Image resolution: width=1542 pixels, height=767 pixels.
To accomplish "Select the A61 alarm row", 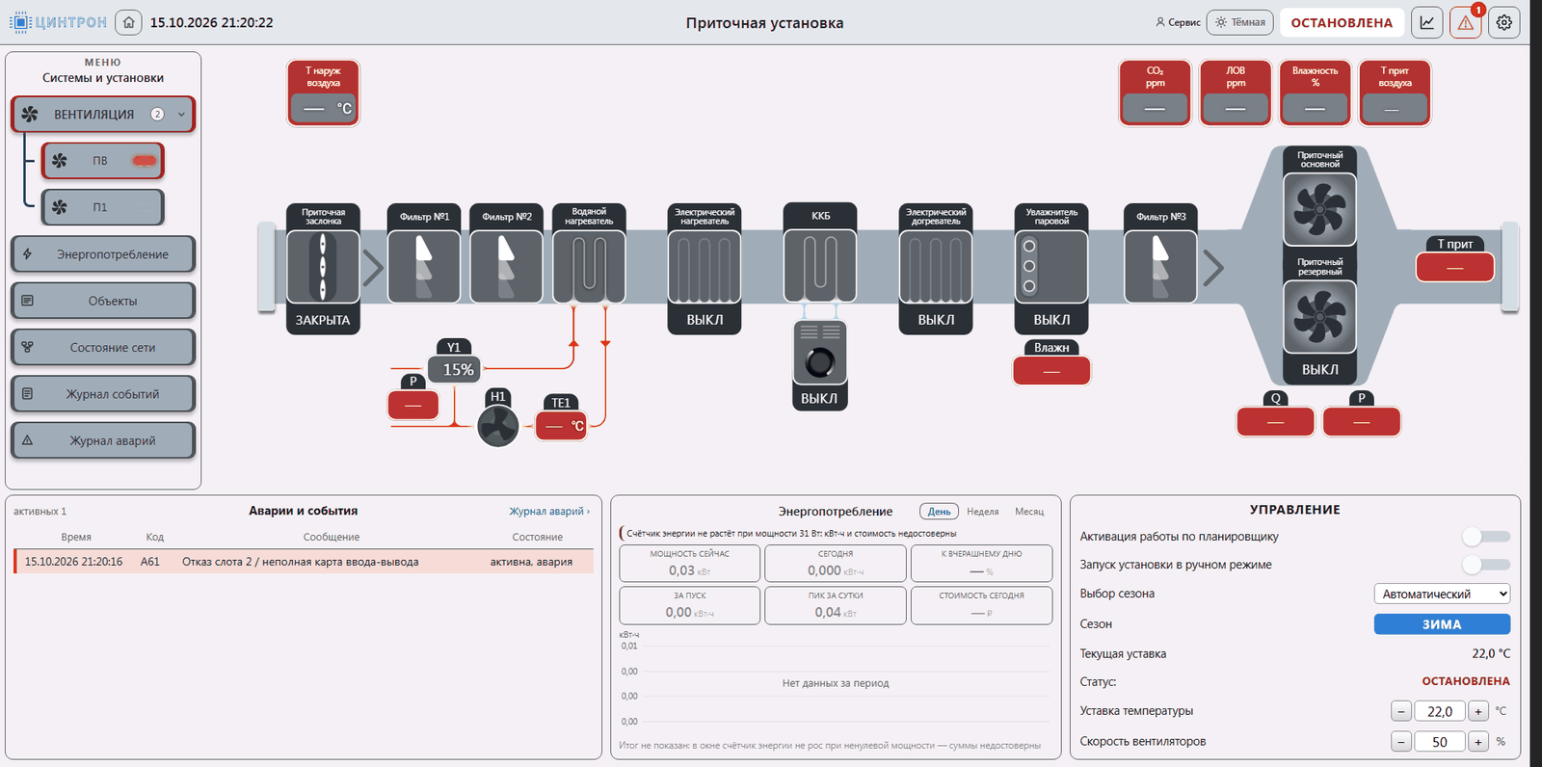I will coord(304,562).
